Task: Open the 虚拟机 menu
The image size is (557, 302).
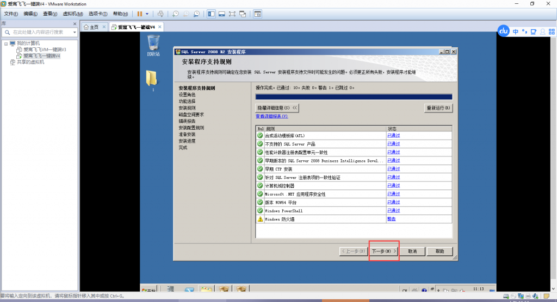Action: tap(72, 14)
